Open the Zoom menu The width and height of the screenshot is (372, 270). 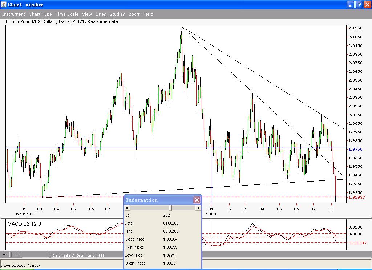click(x=134, y=14)
